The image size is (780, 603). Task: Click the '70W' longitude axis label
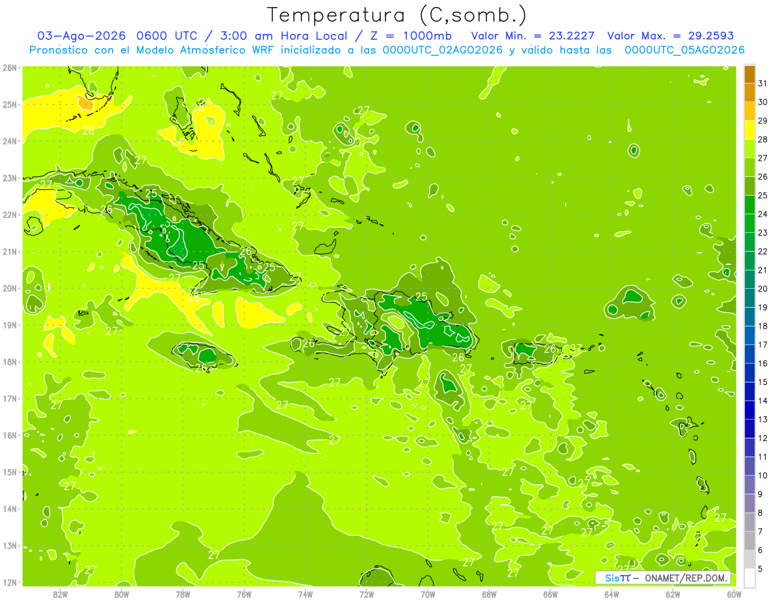coord(428,594)
